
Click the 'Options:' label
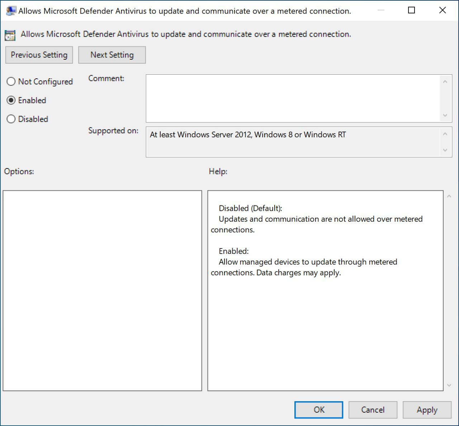[x=19, y=171]
